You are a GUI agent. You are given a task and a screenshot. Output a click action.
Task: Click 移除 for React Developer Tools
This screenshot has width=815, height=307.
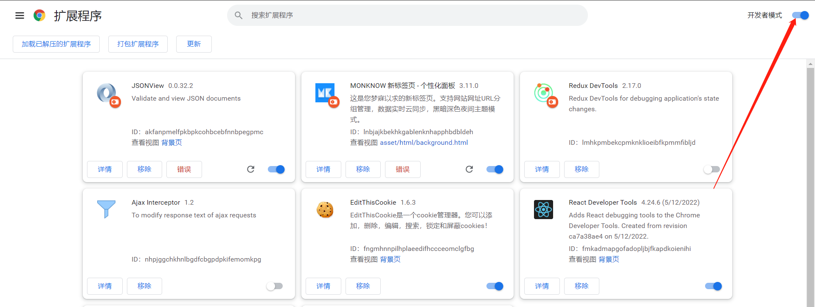582,286
